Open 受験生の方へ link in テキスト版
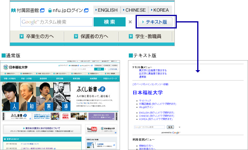Viewport: 248px width, 150px height. [146, 146]
